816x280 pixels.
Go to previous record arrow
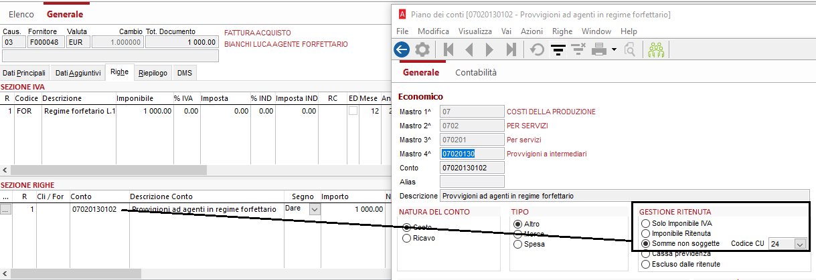tap(469, 49)
